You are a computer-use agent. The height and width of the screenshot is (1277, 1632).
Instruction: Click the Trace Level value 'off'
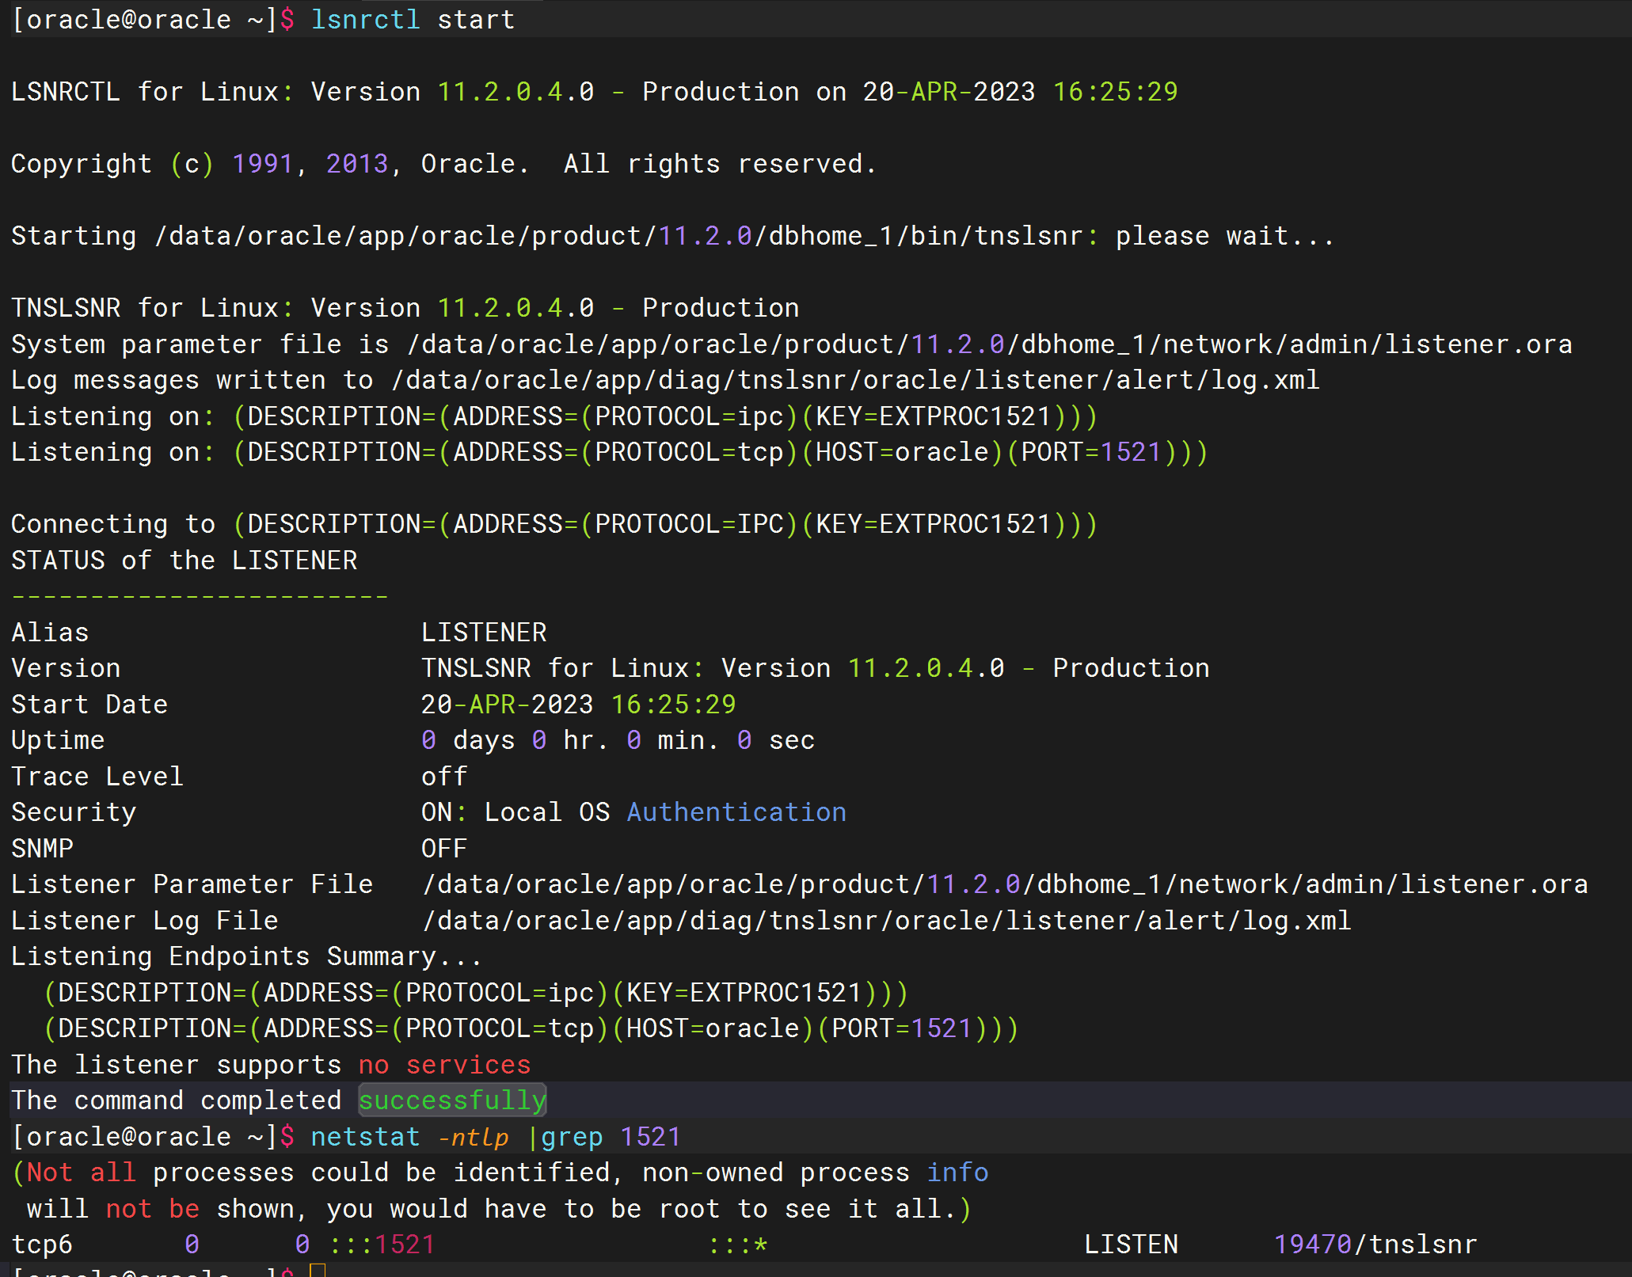(x=444, y=777)
